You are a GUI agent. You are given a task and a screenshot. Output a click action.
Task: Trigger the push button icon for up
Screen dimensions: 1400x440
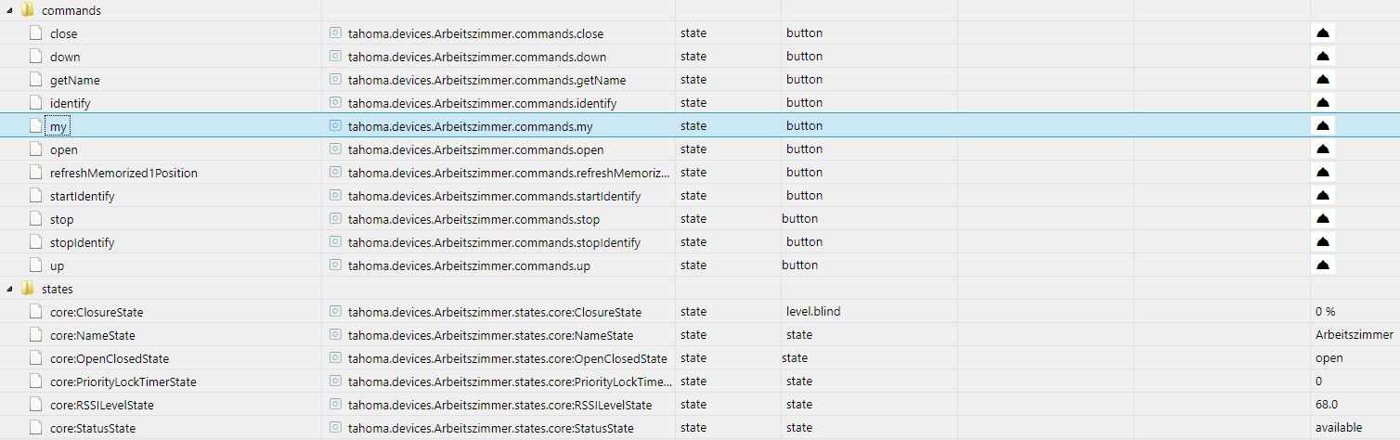(1323, 265)
